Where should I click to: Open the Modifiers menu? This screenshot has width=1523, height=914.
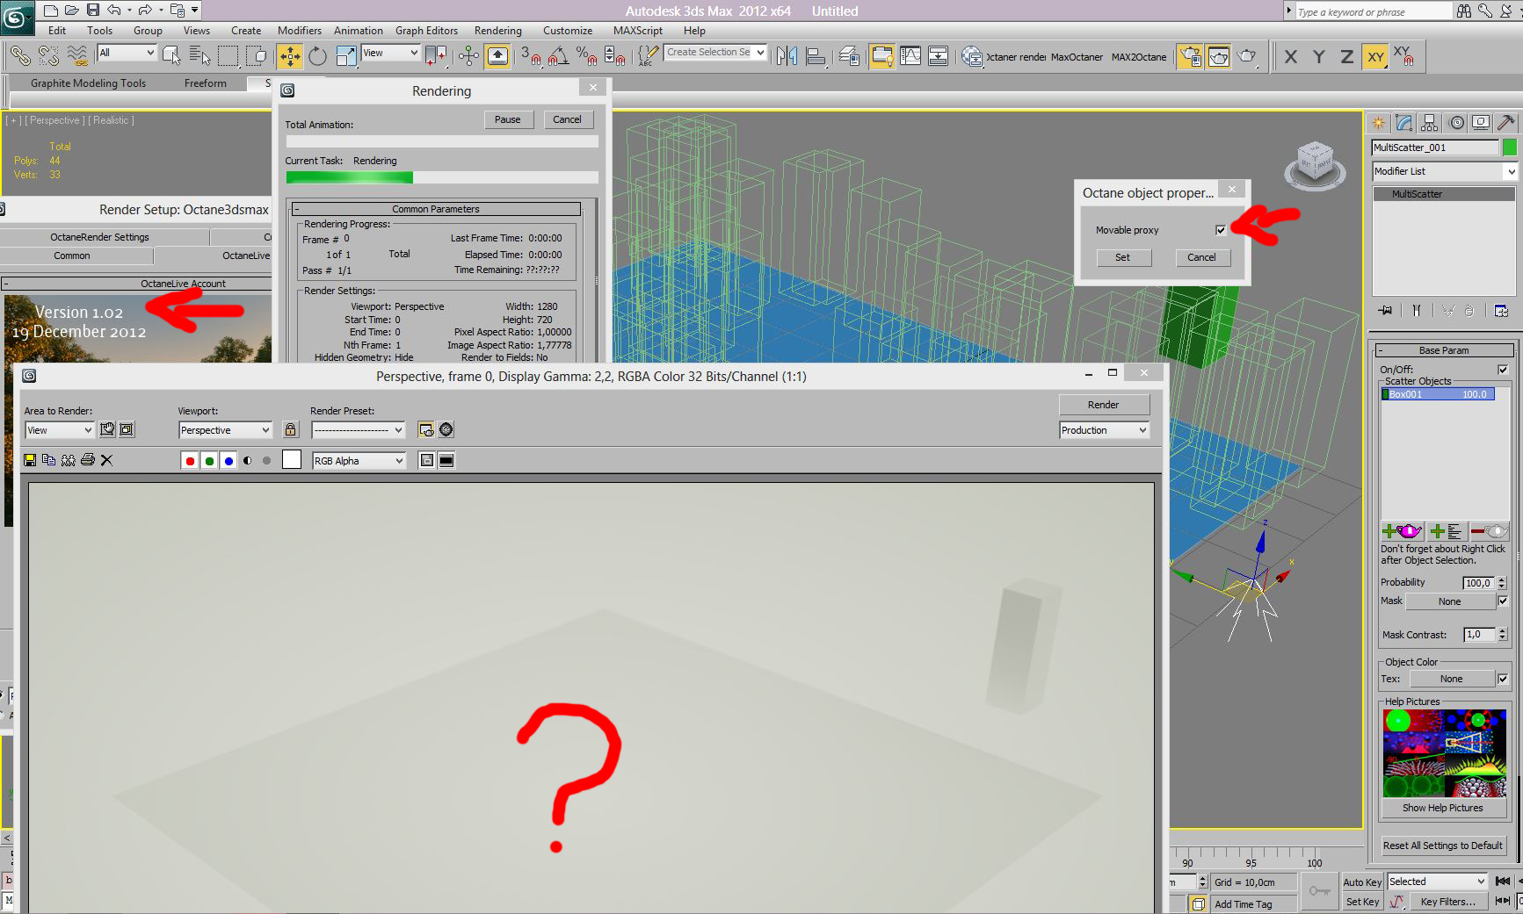[300, 31]
